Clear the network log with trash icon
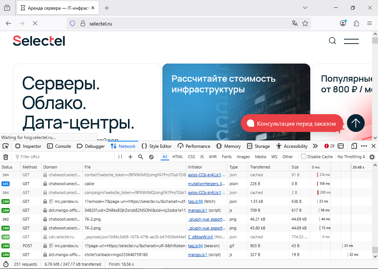This screenshot has width=378, height=269. [x=6, y=157]
